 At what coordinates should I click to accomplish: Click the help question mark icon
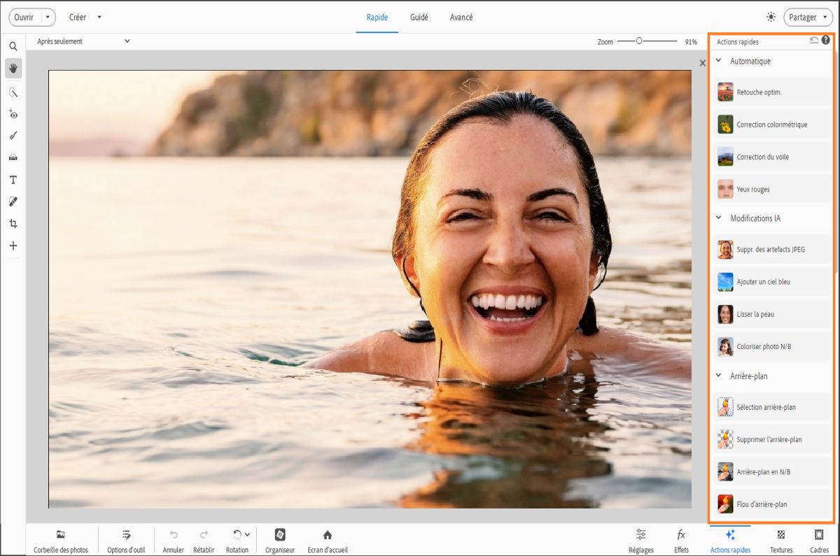point(826,41)
